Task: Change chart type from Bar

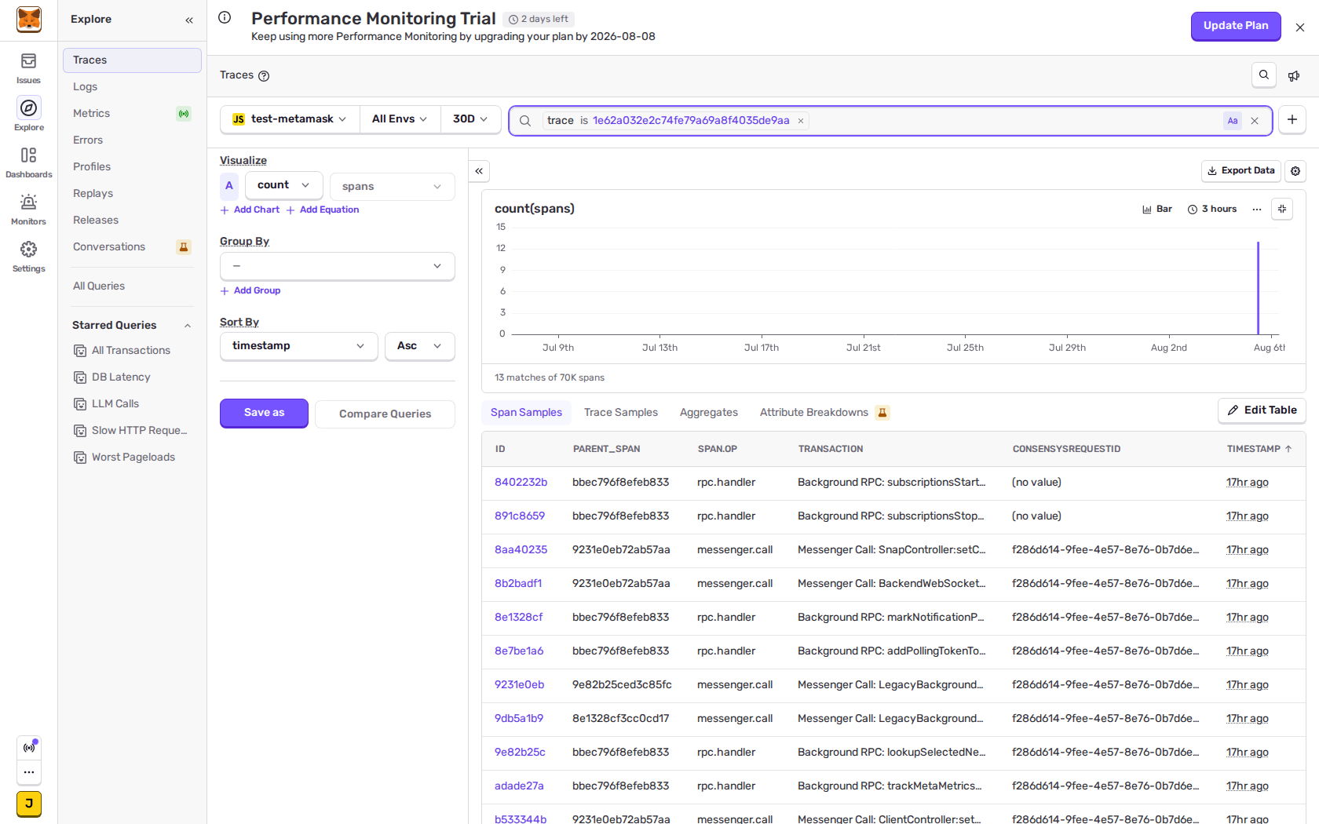Action: pyautogui.click(x=1157, y=210)
